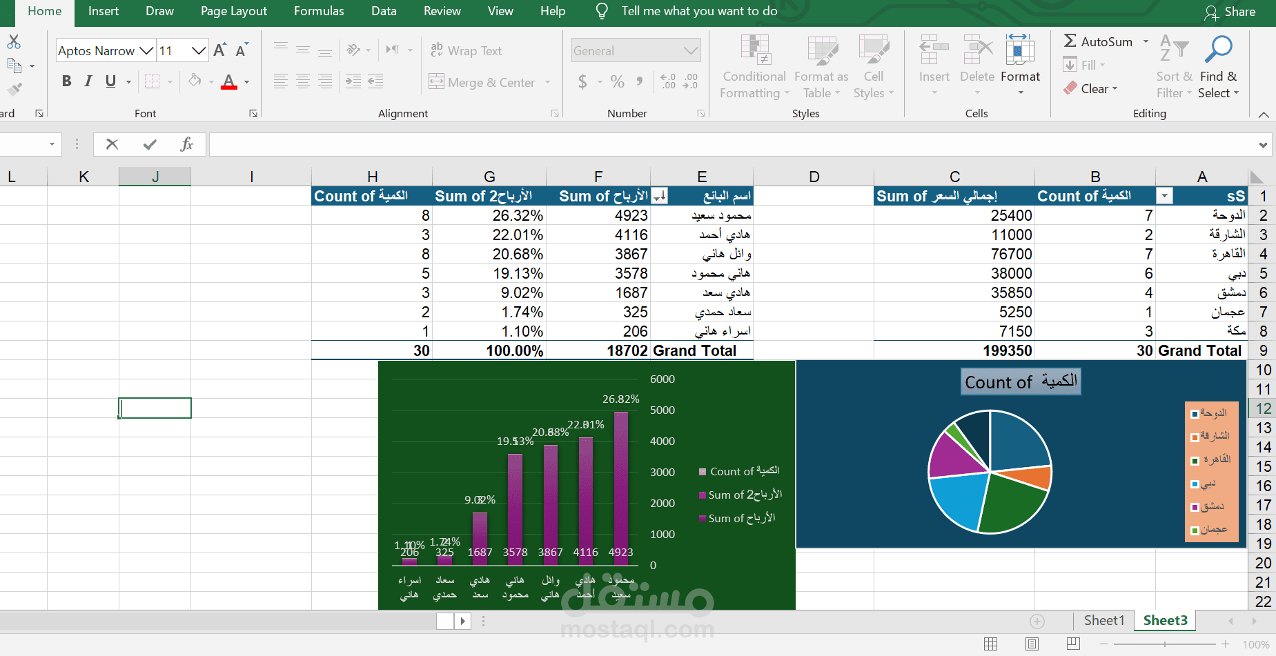Open text Orientation icon
1276x656 pixels.
[x=354, y=50]
